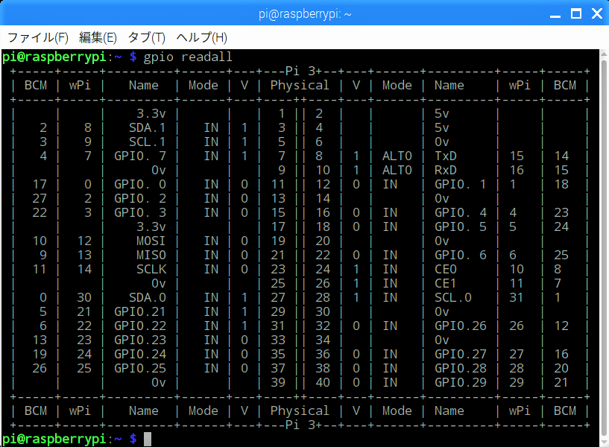Maximize the terminal window
The image size is (609, 447).
click(x=576, y=14)
